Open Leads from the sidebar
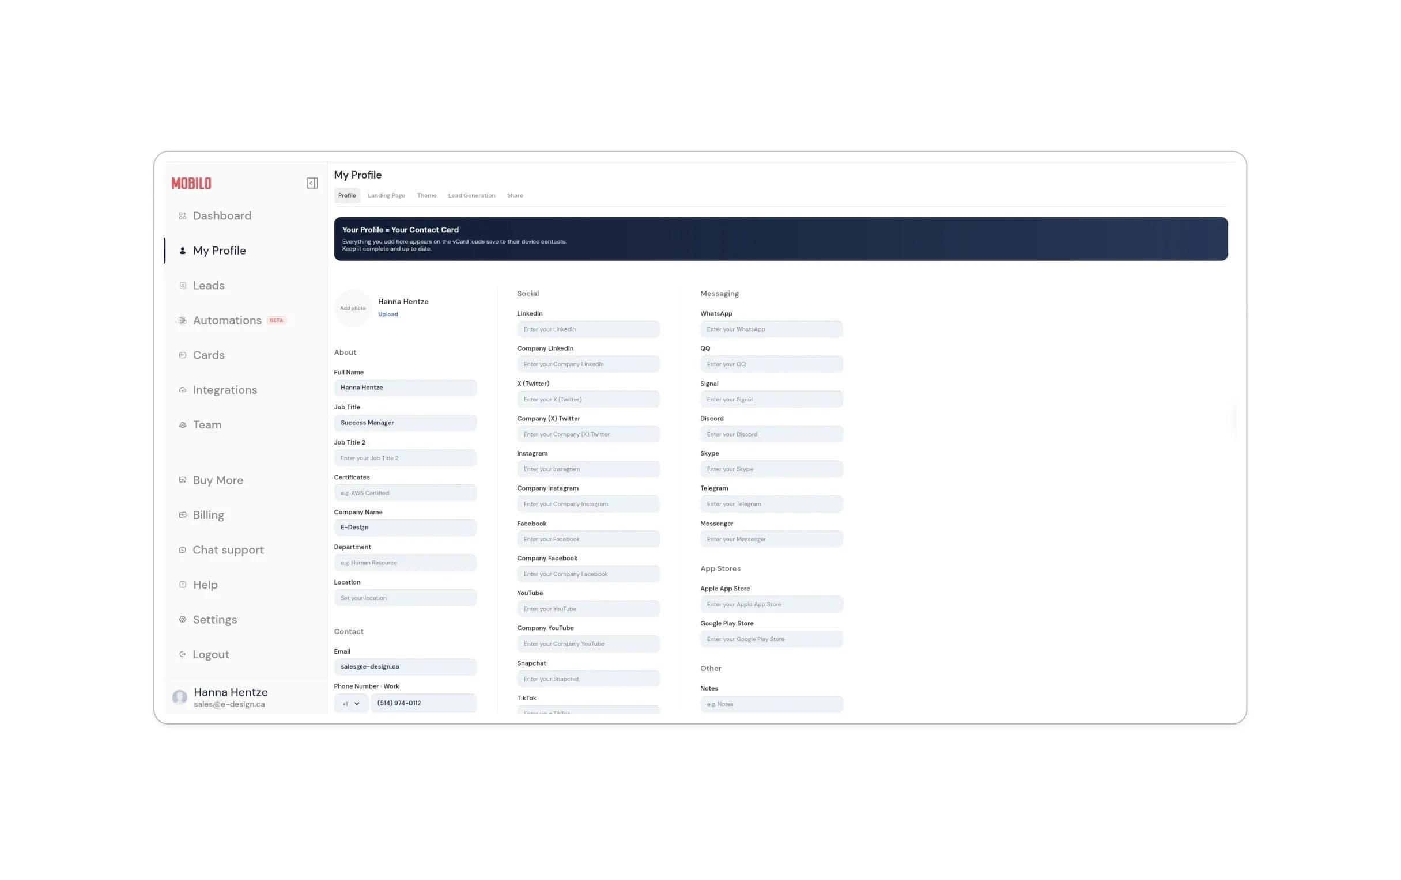The image size is (1401, 880). click(x=208, y=286)
